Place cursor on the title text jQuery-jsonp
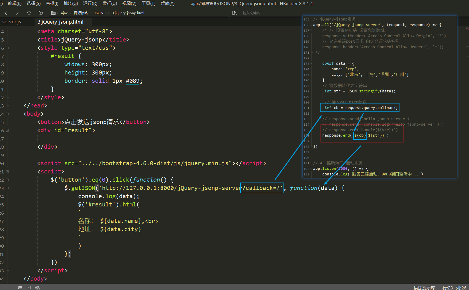Screen dimensions: 469x290 81,40
